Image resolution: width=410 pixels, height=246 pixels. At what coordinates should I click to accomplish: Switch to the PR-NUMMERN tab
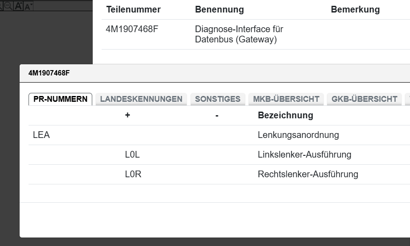(x=61, y=99)
